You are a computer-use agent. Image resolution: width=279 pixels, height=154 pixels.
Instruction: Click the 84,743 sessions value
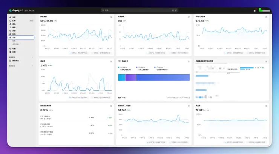[x=122, y=110]
